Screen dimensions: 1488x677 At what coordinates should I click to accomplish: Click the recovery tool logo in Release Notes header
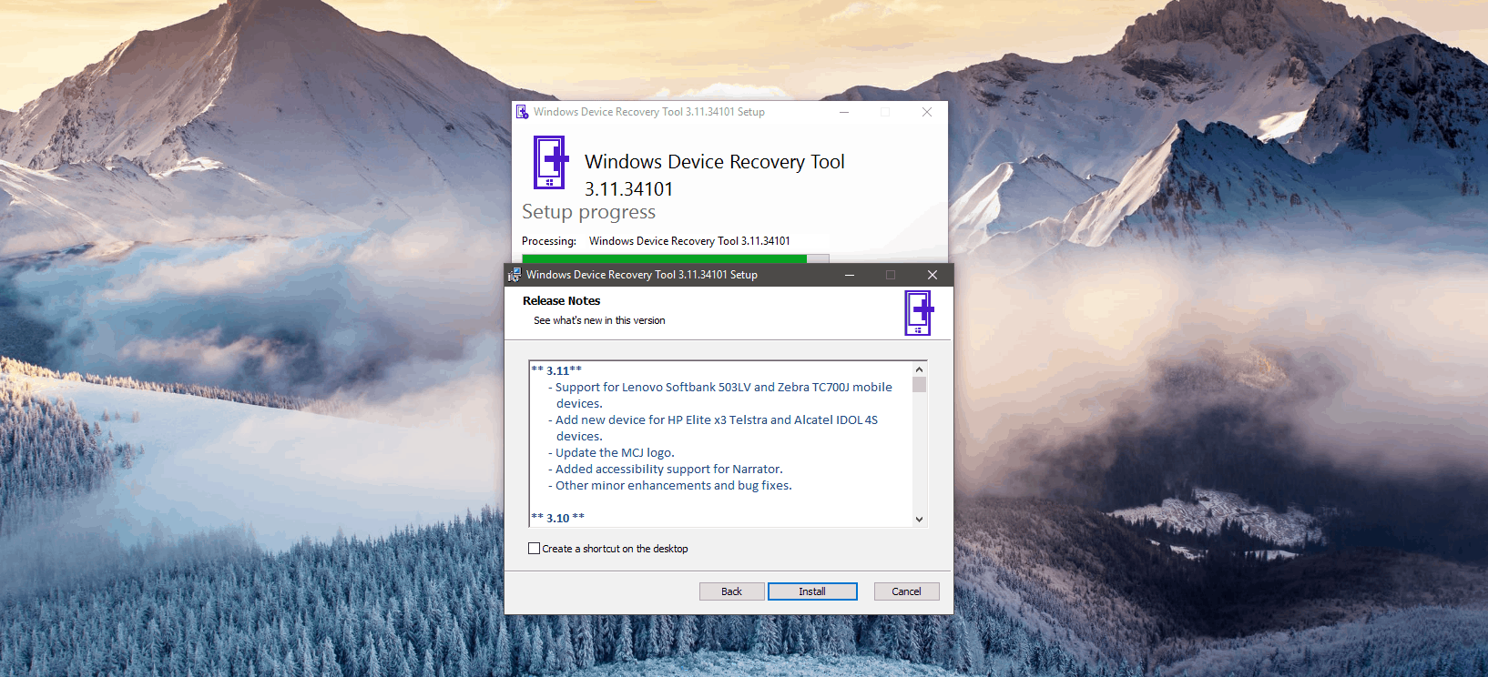click(919, 313)
